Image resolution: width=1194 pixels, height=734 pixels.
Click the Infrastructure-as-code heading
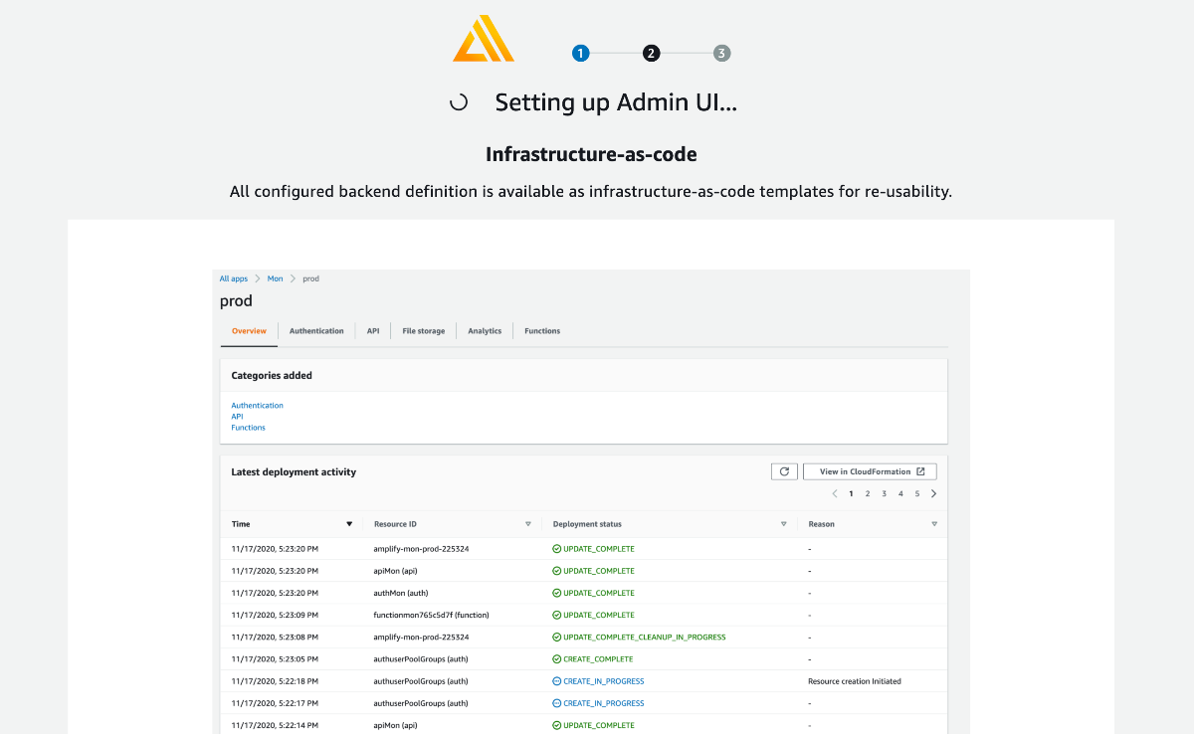click(x=591, y=154)
